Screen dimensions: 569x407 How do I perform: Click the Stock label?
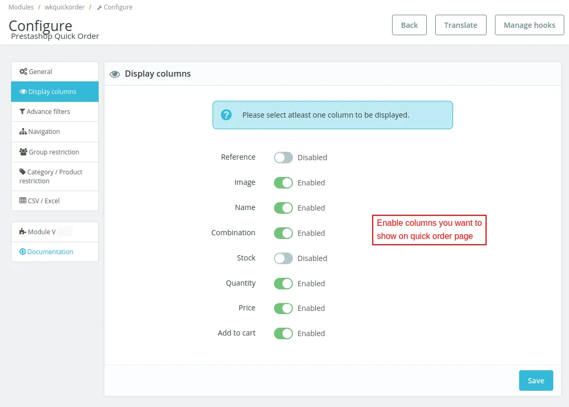pos(246,258)
